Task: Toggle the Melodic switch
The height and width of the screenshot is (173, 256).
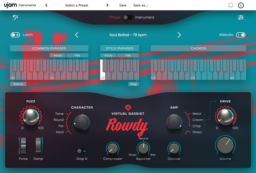Action: pyautogui.click(x=241, y=35)
